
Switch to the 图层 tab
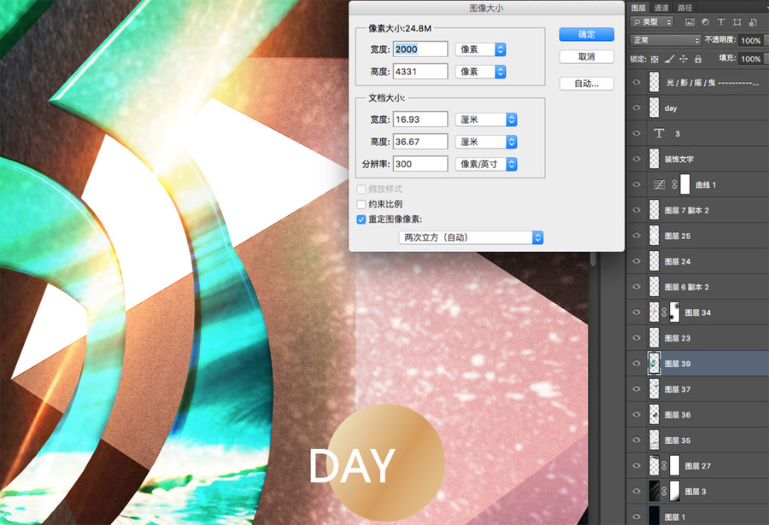638,8
